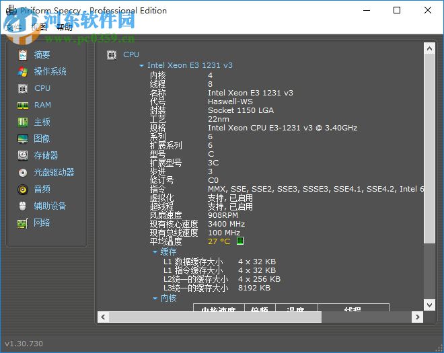Open the Summary (摘要) section

pyautogui.click(x=42, y=54)
